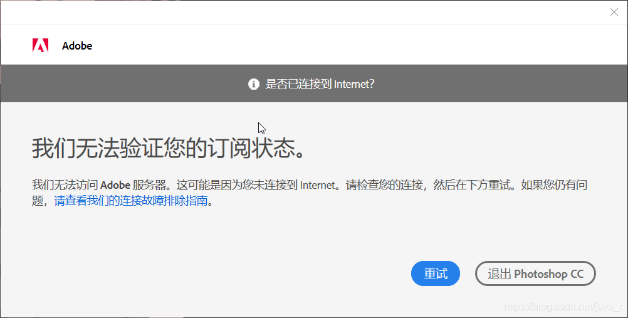
Task: Click the info icon in gray banner
Action: tap(254, 84)
